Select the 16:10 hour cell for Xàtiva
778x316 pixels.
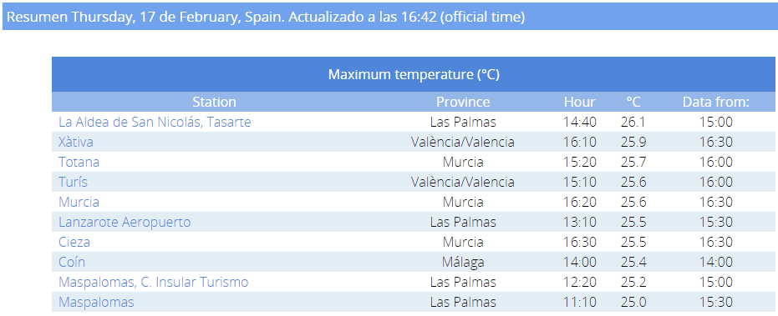pos(580,142)
